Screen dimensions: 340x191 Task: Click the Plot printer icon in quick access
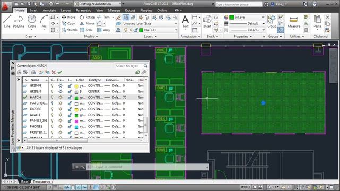[51, 4]
